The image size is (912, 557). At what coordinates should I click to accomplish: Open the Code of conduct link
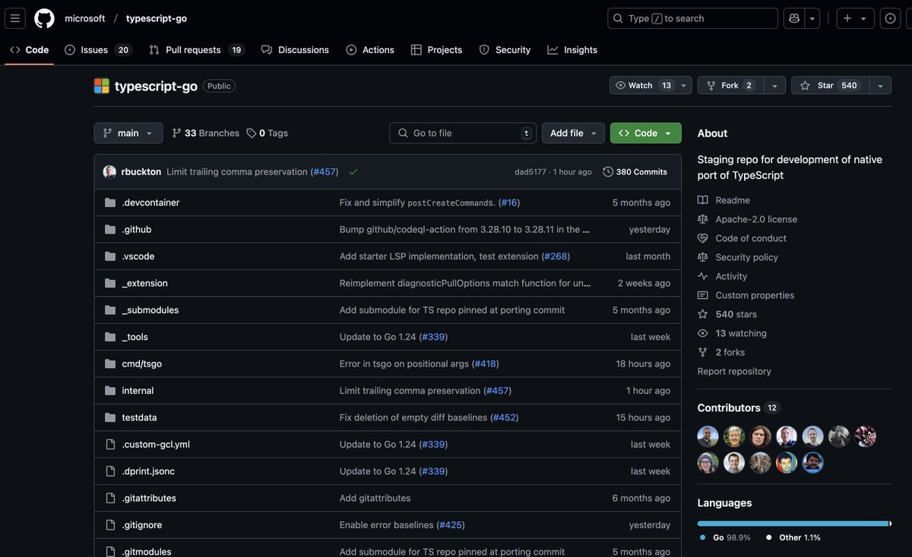point(743,238)
